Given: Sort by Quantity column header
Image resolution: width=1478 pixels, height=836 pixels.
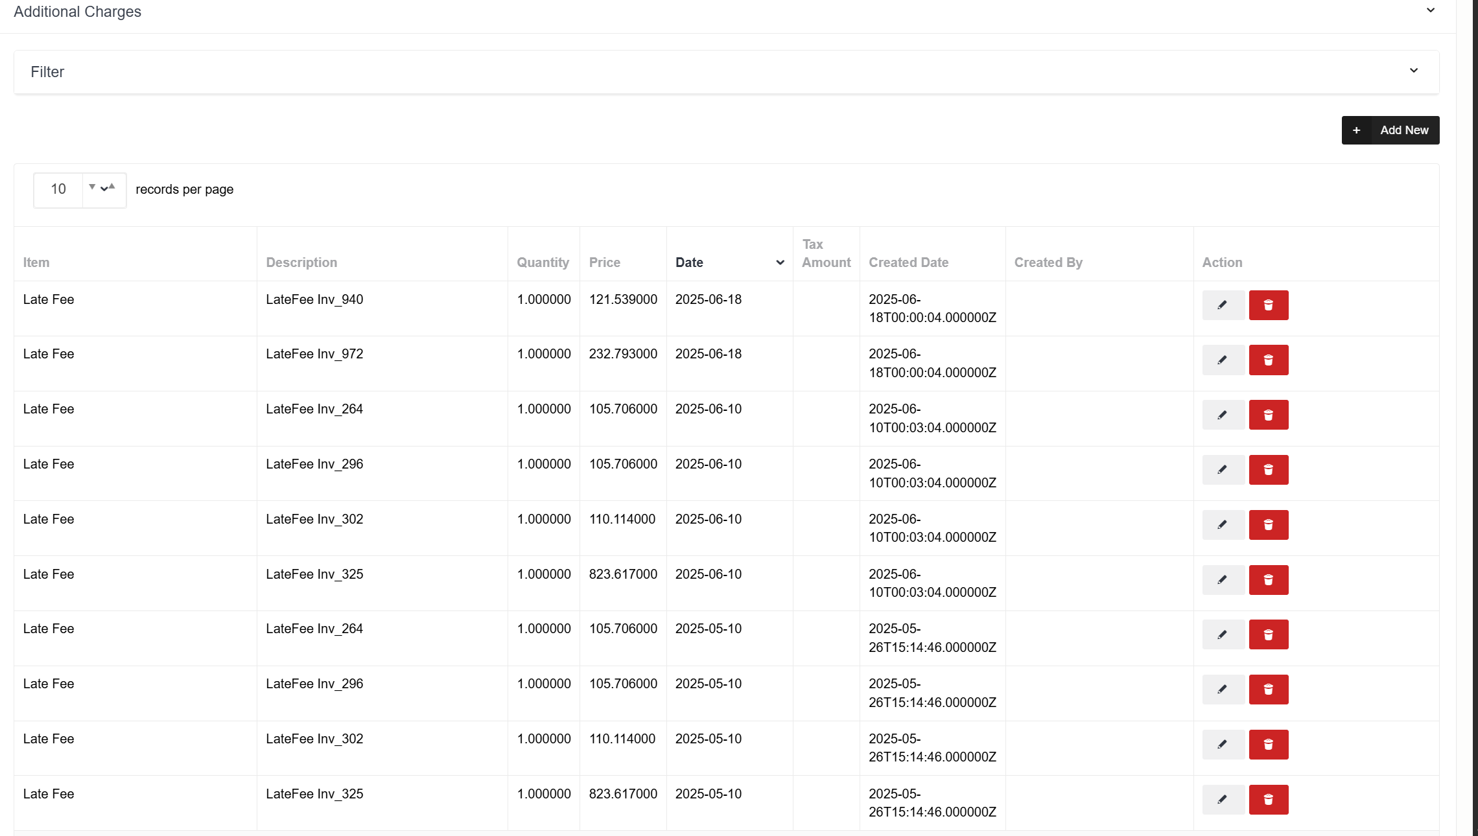Looking at the screenshot, I should coord(543,262).
